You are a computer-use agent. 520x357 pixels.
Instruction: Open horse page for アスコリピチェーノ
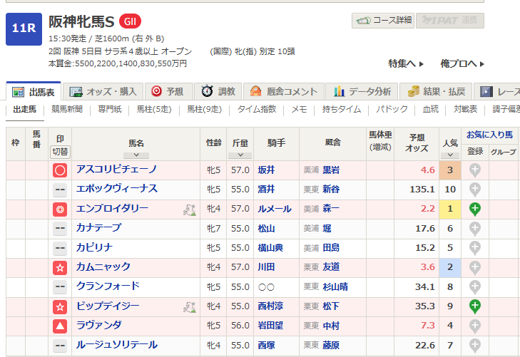pyautogui.click(x=116, y=169)
